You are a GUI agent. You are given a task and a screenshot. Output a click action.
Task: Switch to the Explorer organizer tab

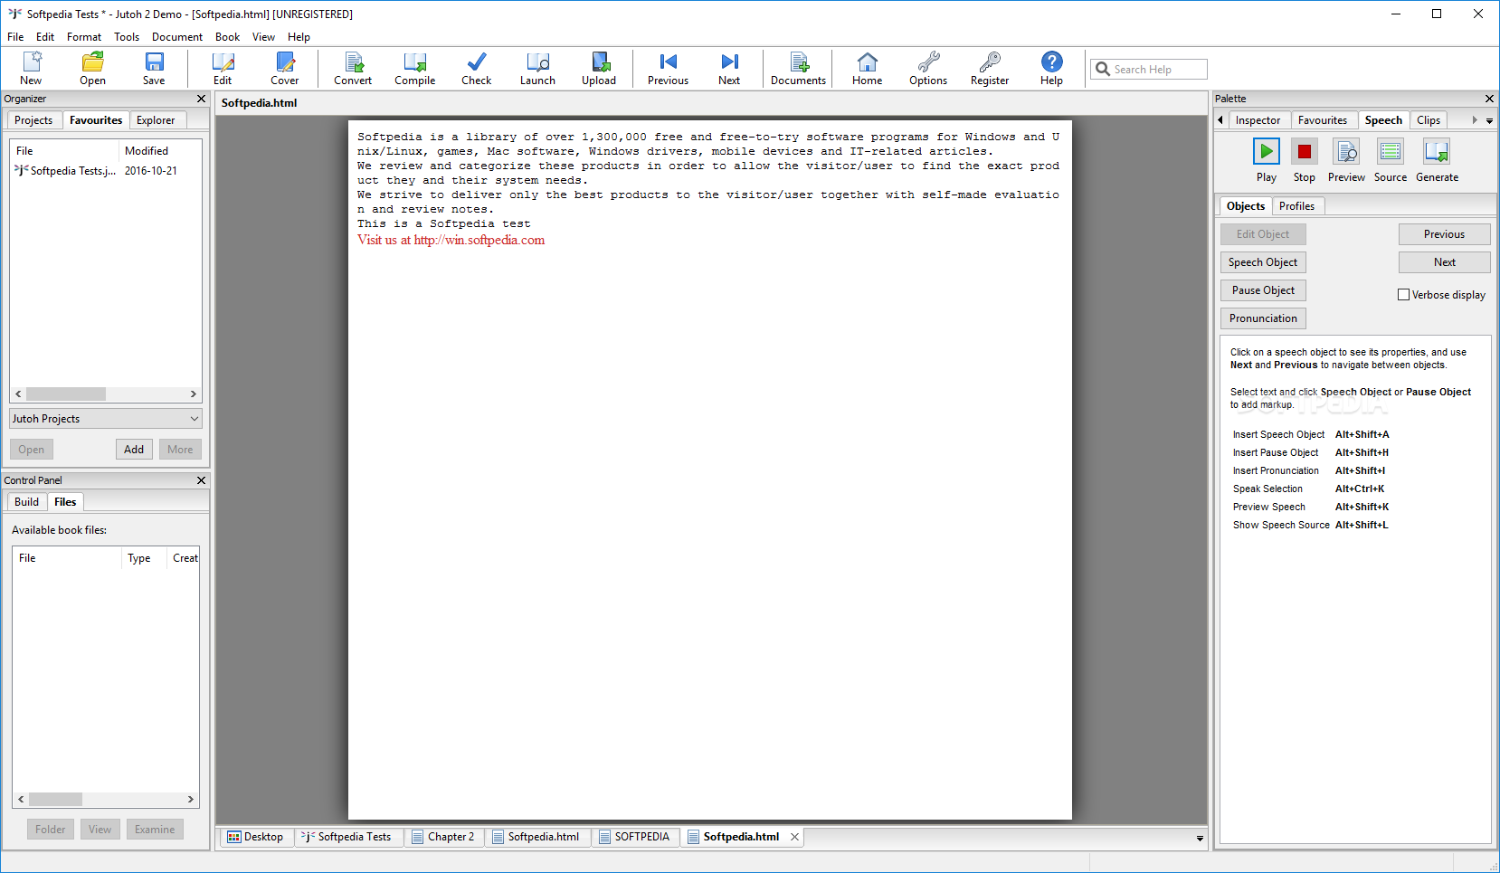(156, 120)
